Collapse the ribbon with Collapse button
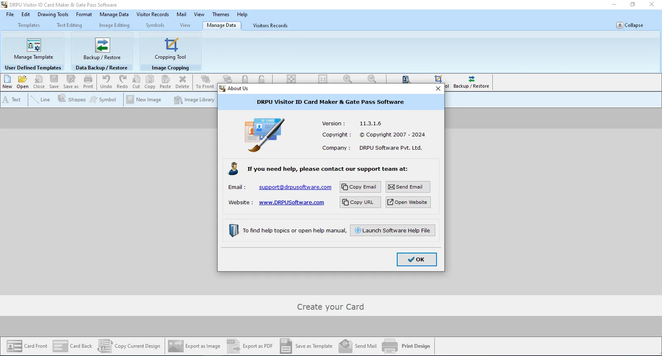The height and width of the screenshot is (356, 662). pos(630,25)
